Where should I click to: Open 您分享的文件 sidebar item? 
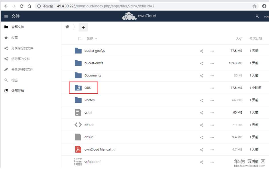coord(21,59)
